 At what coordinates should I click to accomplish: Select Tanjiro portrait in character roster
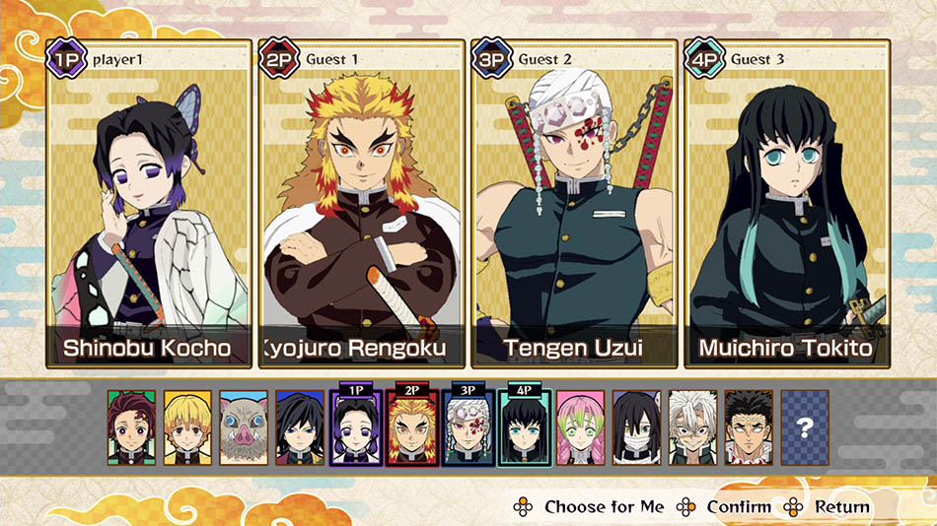[131, 427]
